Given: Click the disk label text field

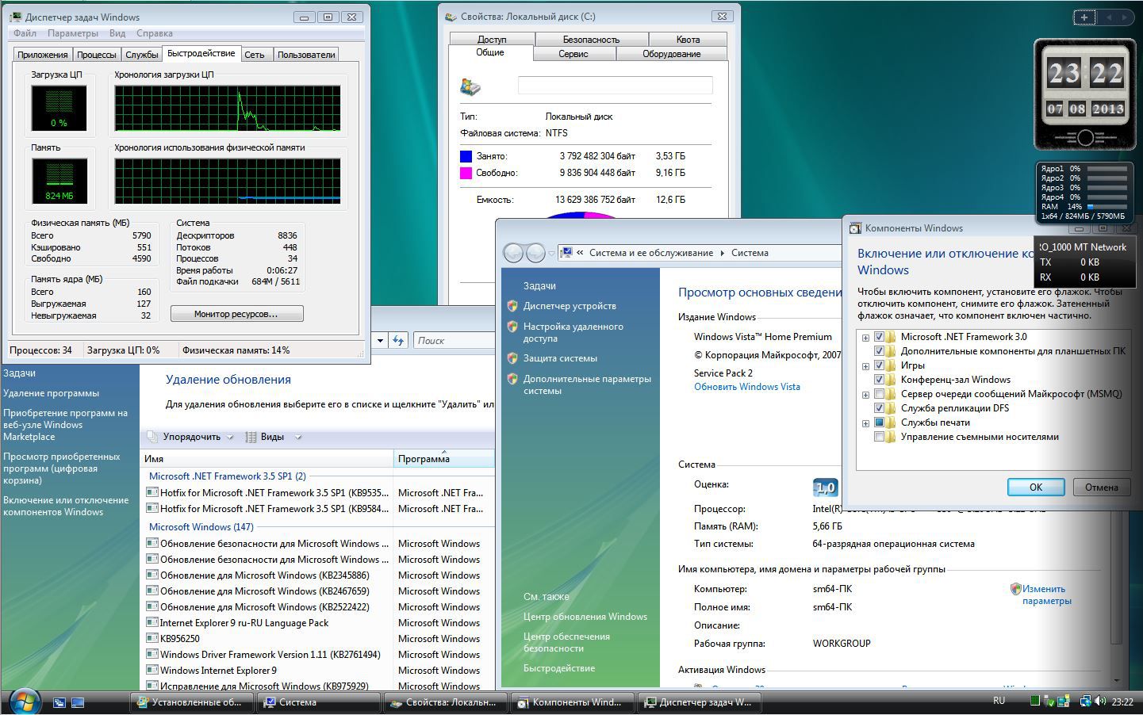Looking at the screenshot, I should 615,86.
